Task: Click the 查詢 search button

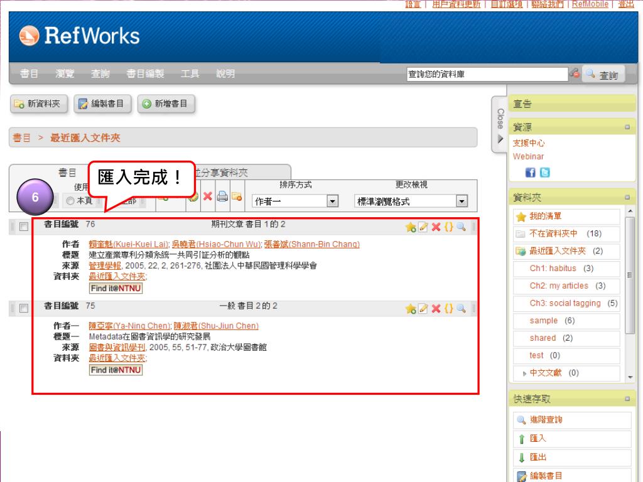Action: 603,75
